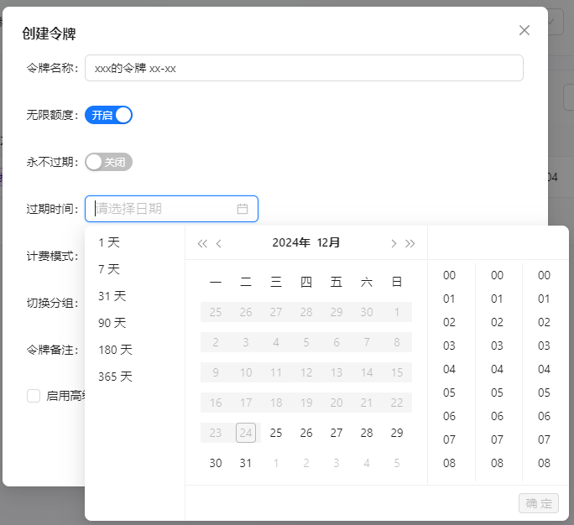This screenshot has width=574, height=525.
Task: Click the calendar icon in expiration field
Action: [x=243, y=209]
